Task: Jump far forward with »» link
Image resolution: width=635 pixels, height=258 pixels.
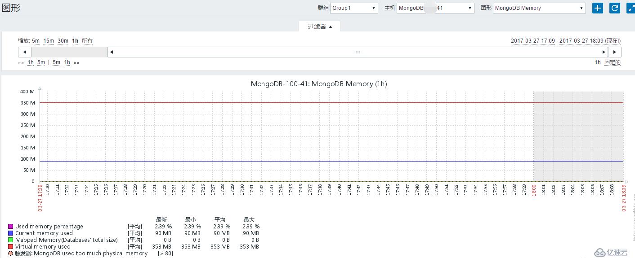Action: click(x=76, y=63)
